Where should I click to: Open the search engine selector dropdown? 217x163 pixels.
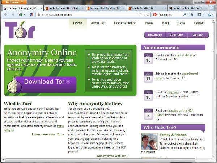click(156, 15)
